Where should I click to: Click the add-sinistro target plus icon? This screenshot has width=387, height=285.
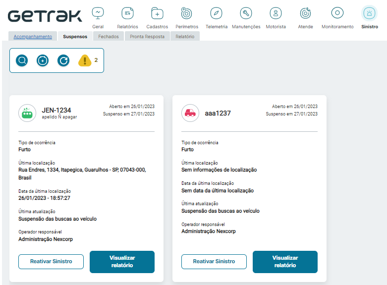point(43,60)
